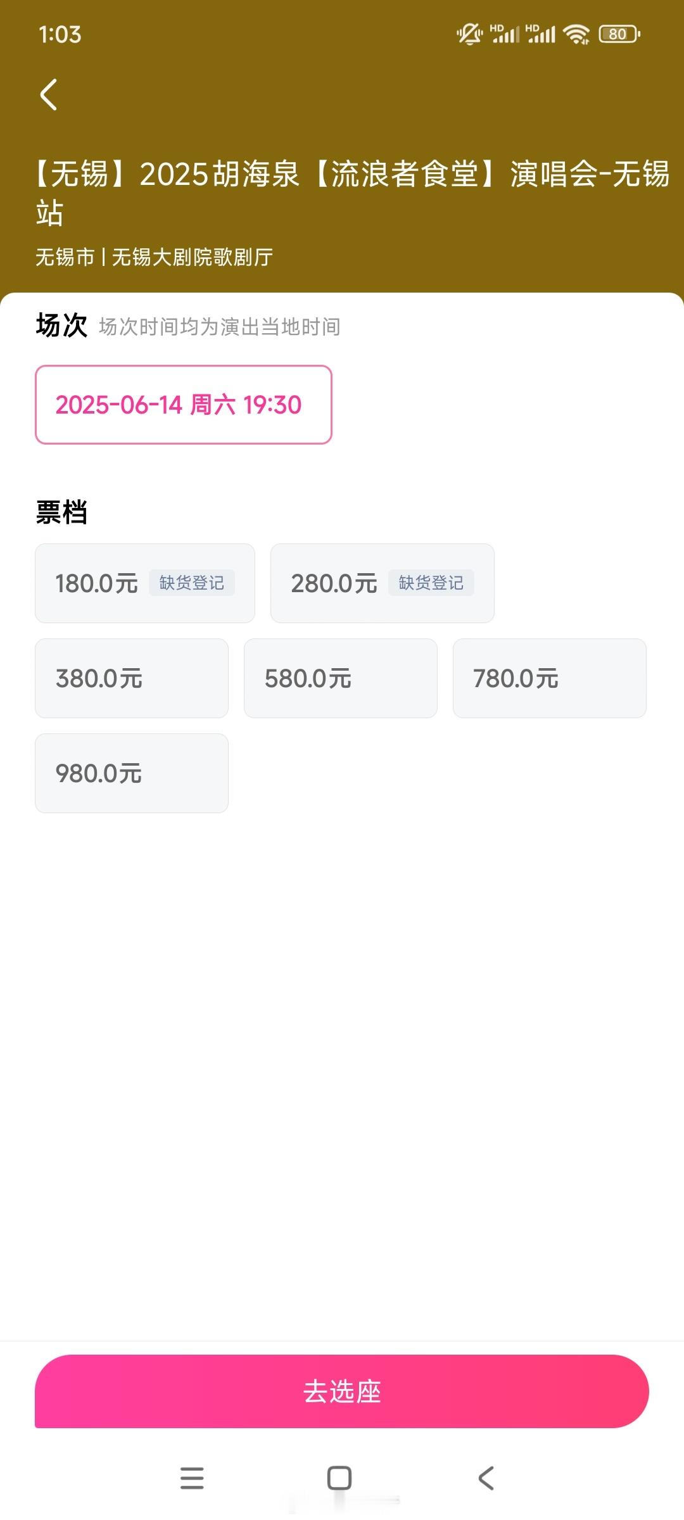Tap the back arrow at top left
Image resolution: width=684 pixels, height=1520 pixels.
coord(49,95)
